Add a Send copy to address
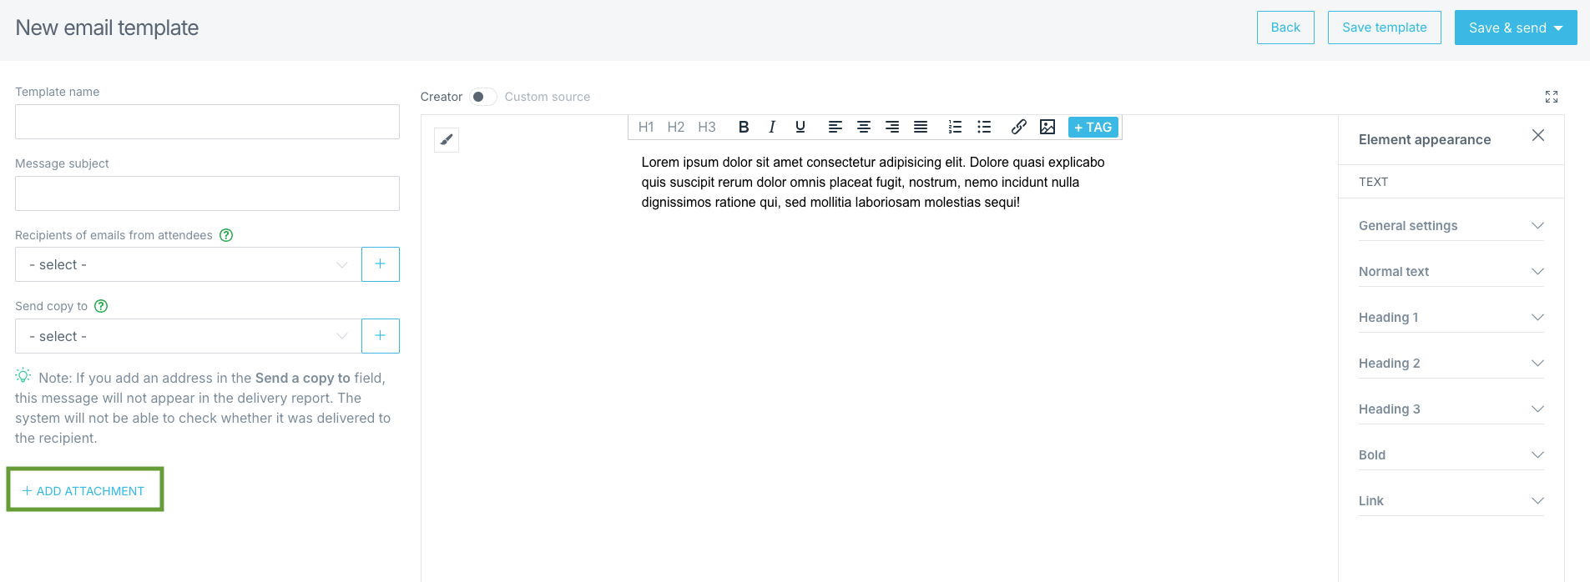 coord(381,336)
